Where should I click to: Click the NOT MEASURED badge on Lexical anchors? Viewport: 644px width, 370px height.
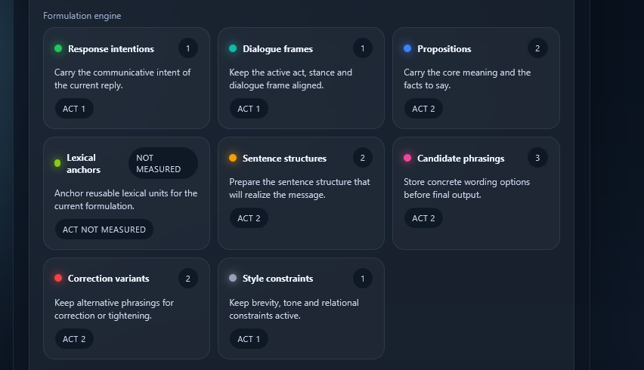[x=163, y=164]
